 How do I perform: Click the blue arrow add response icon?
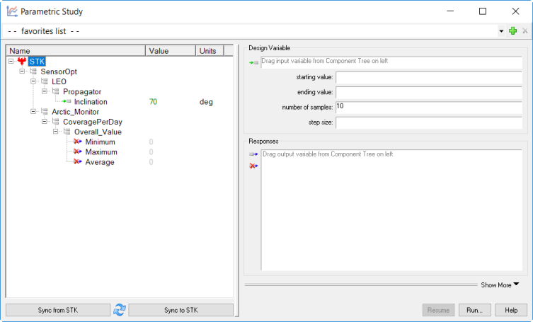253,154
